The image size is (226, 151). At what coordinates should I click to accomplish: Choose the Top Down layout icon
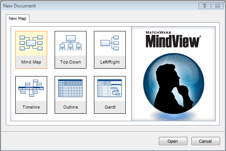[70, 50]
